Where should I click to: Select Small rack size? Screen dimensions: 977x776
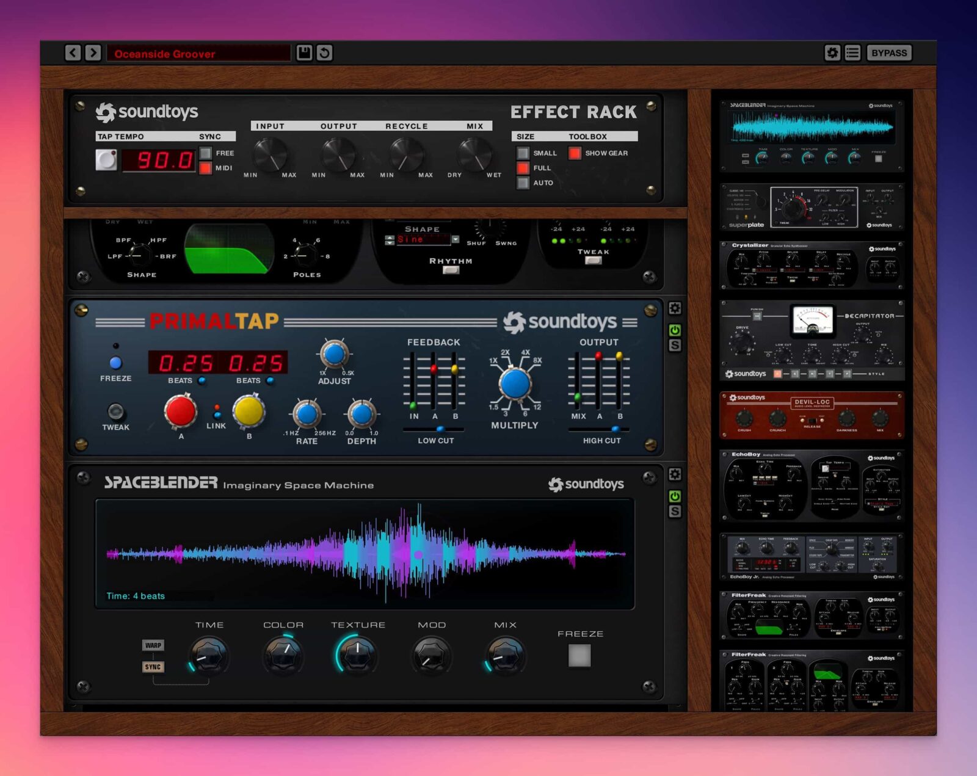[523, 153]
